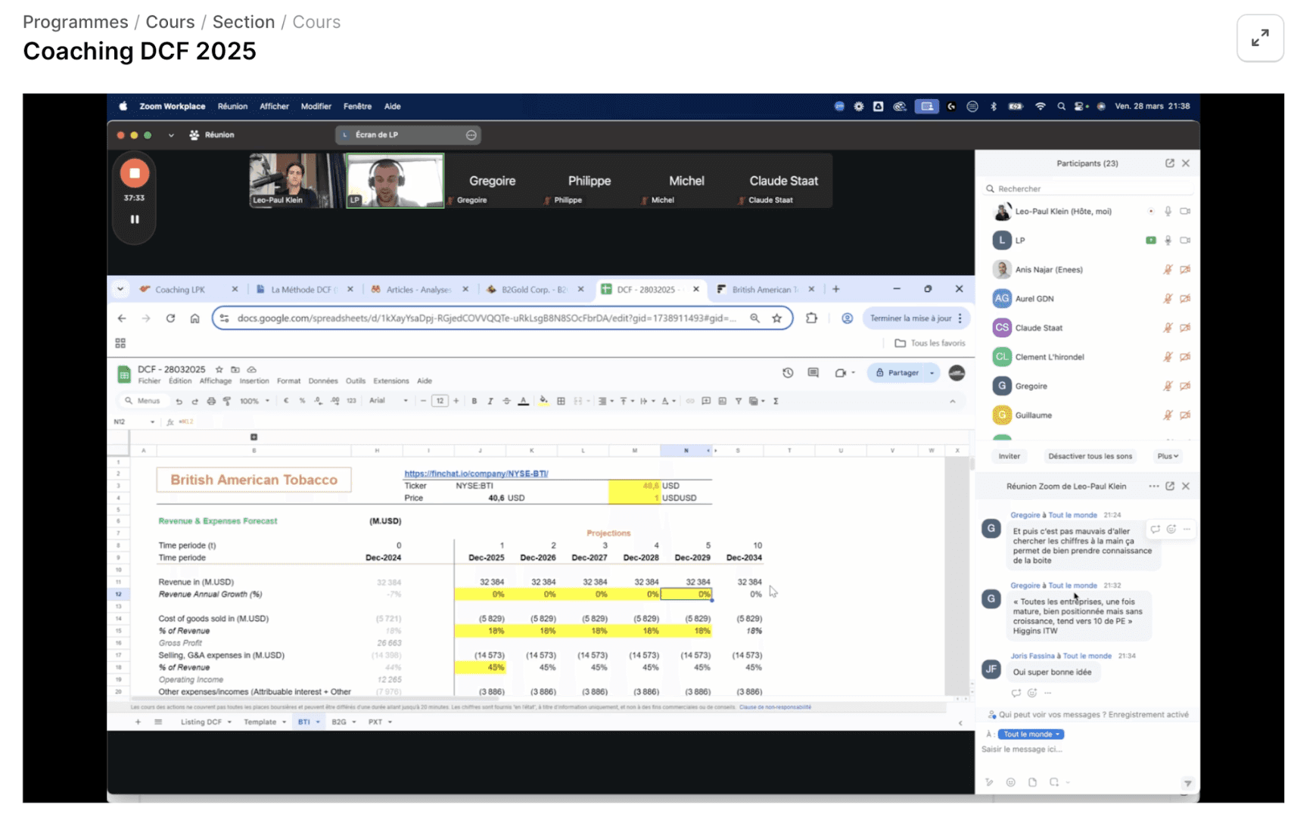This screenshot has width=1291, height=820.
Task: Open the Partager share options arrow
Action: 932,373
